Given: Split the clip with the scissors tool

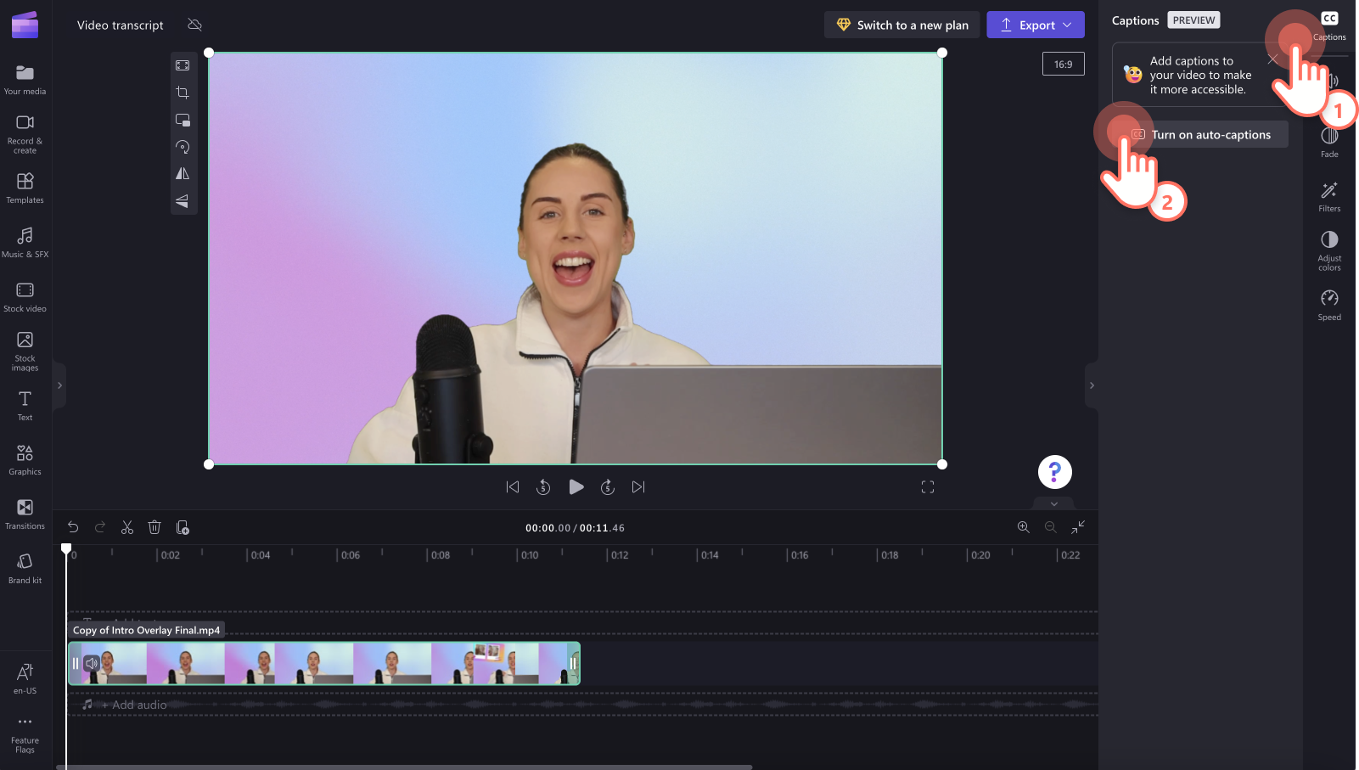Looking at the screenshot, I should [126, 527].
